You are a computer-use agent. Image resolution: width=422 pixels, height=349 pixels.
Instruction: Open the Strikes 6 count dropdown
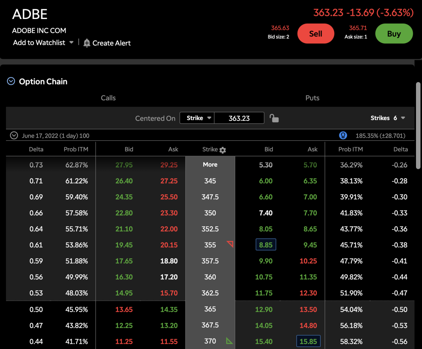pos(403,118)
